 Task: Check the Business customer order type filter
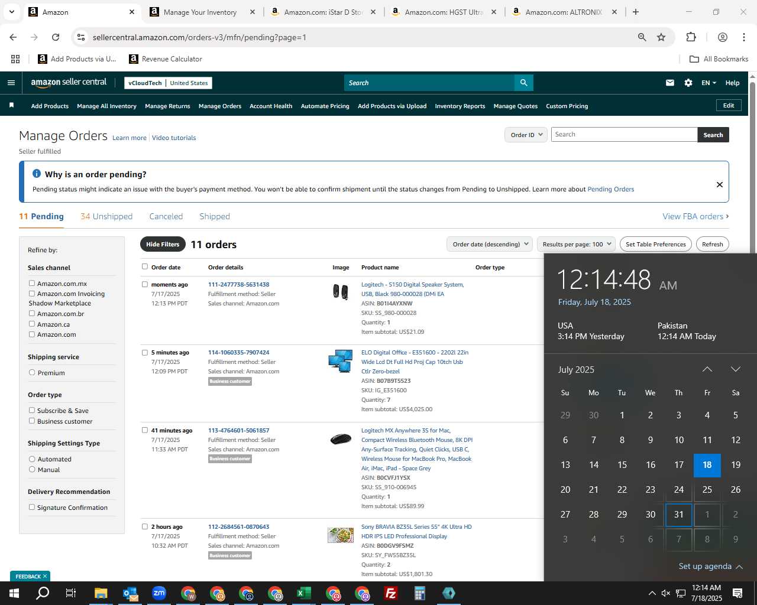[32, 421]
